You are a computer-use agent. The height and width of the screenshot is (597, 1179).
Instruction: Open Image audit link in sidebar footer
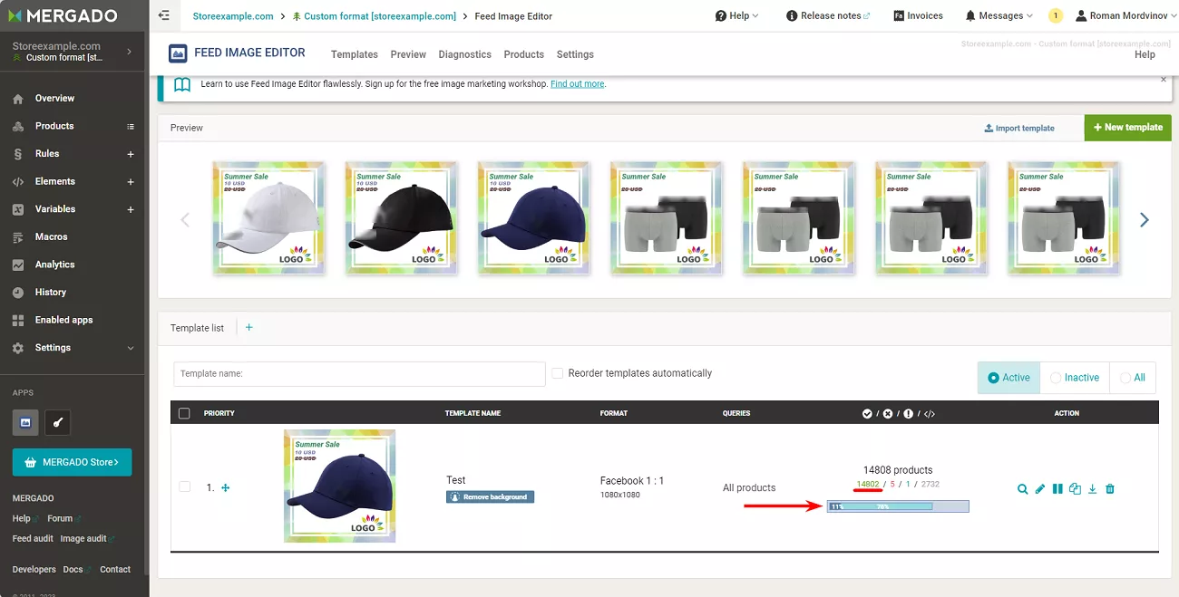[83, 539]
